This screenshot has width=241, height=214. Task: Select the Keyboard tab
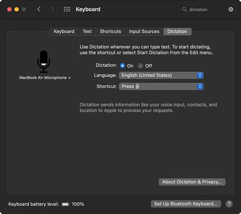[64, 31]
